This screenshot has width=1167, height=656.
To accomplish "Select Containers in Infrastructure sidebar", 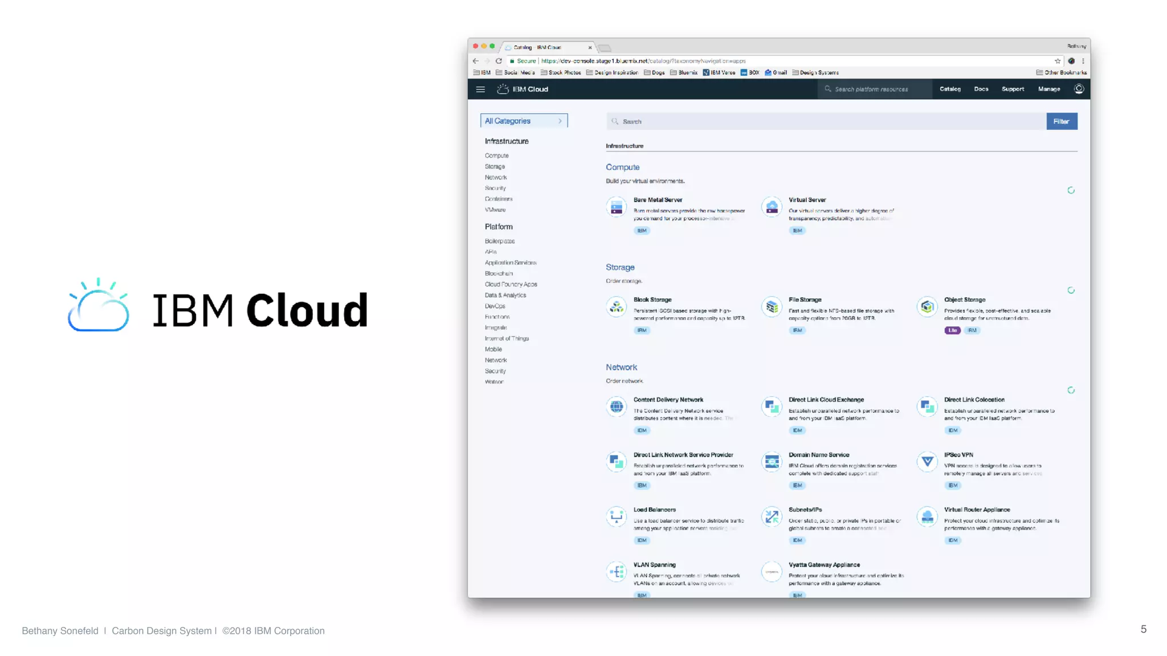I will (498, 199).
